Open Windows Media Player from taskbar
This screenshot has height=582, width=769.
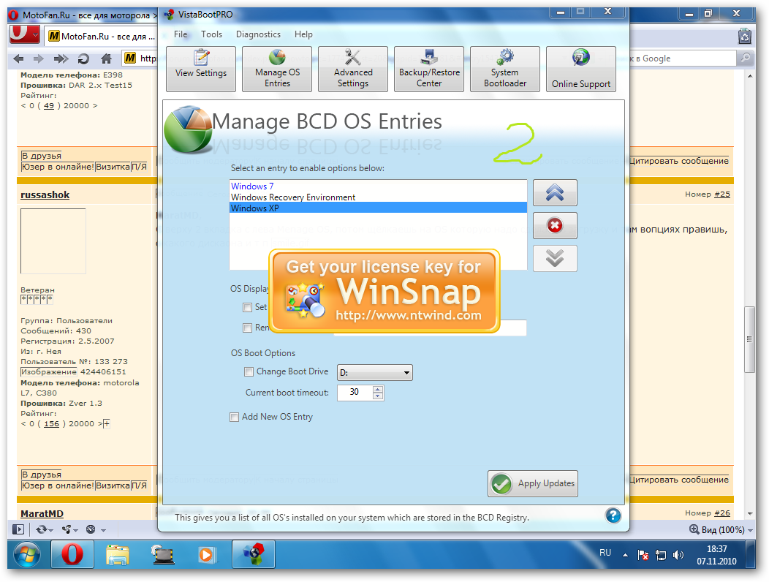click(x=206, y=555)
